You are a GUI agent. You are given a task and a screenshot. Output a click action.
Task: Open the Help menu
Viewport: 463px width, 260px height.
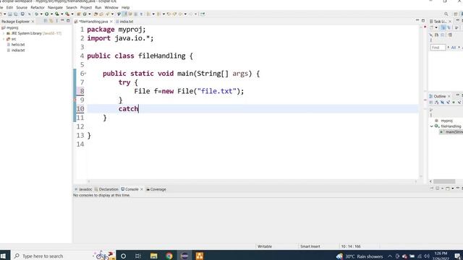[125, 7]
